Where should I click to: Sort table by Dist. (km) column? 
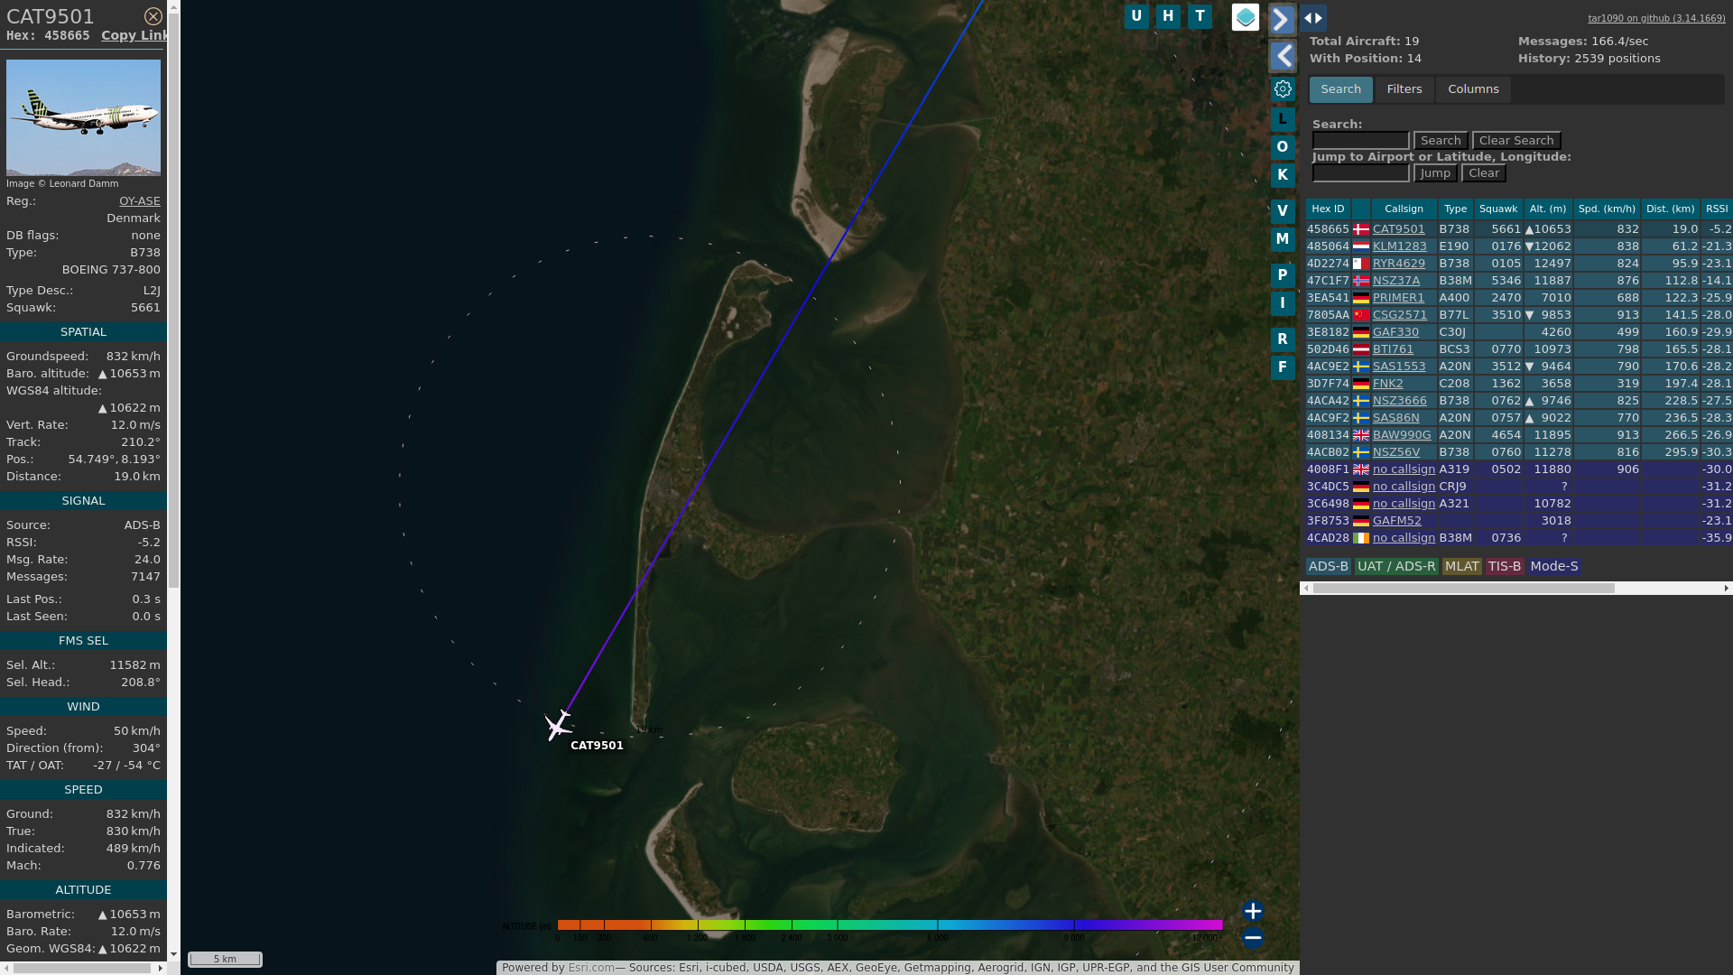(x=1670, y=209)
